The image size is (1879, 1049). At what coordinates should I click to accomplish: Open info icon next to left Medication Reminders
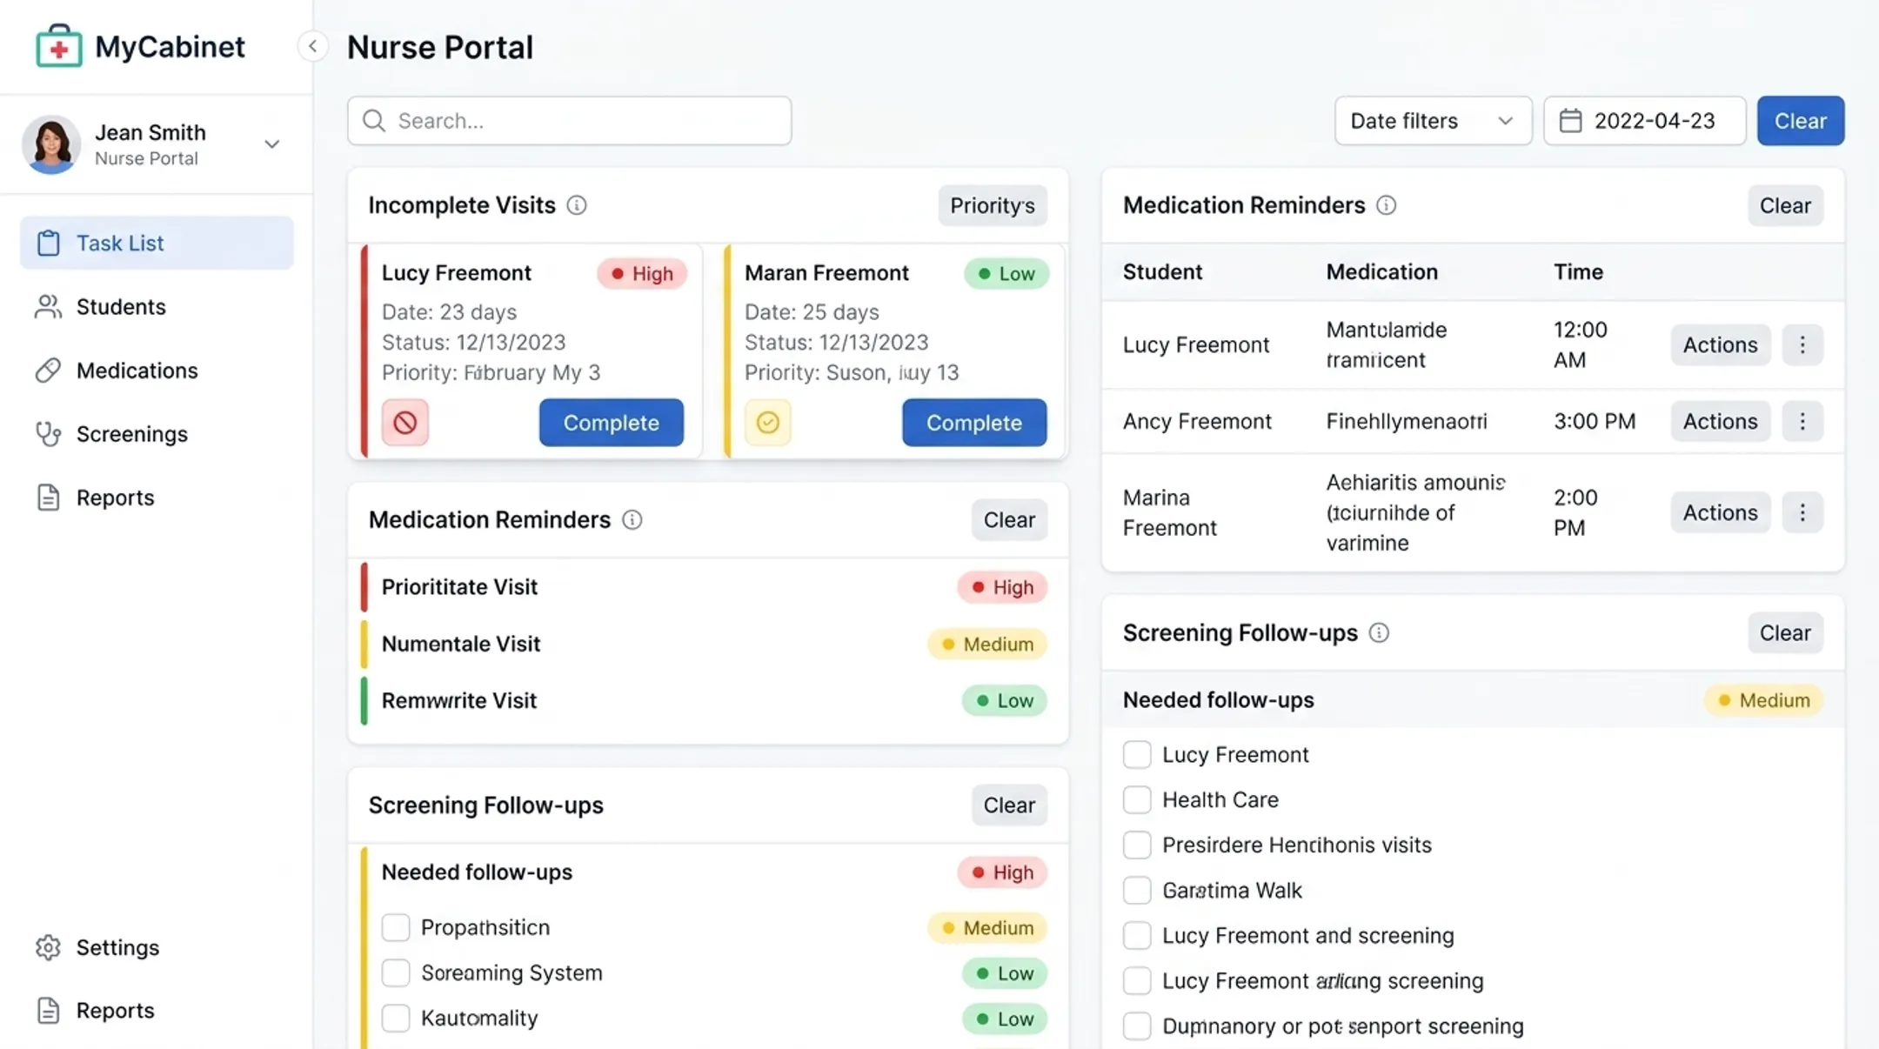632,520
